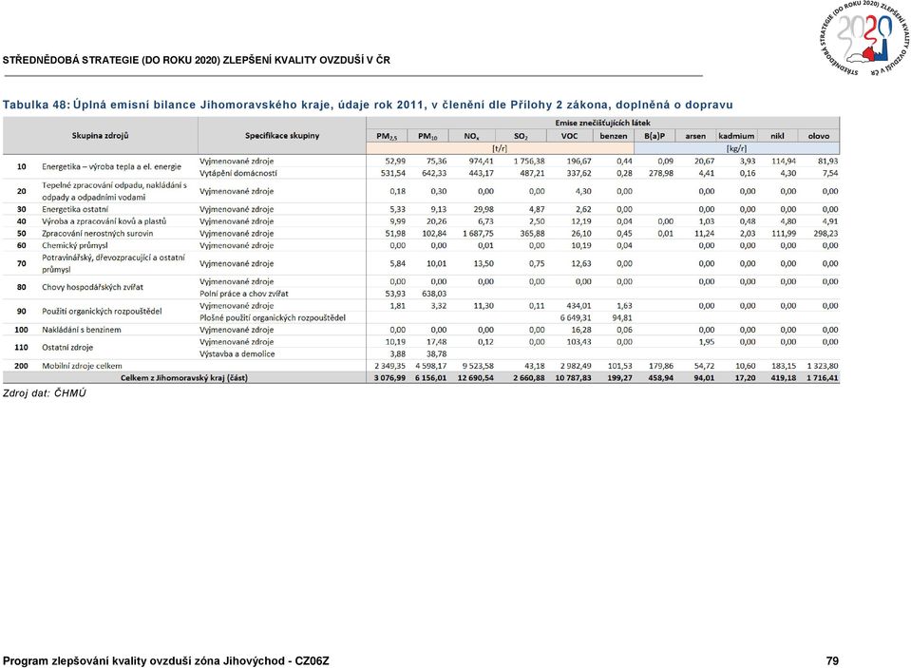The image size is (911, 668).
Task: Click the 'benzen' column header
Action: tap(614, 136)
